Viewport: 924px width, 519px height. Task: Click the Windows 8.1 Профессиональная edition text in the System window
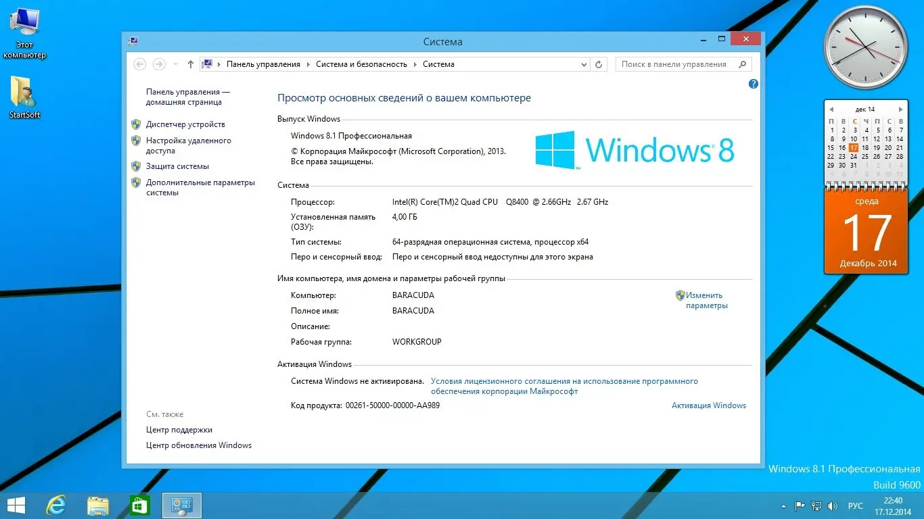pos(351,136)
